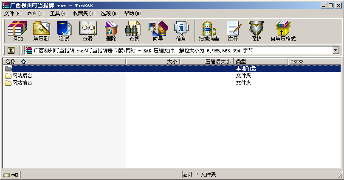This screenshot has width=344, height=180.
Task: Select the 网站后台 folder
Action: pyautogui.click(x=22, y=76)
